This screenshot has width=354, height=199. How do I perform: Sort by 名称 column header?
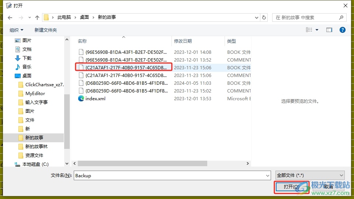tap(82, 41)
